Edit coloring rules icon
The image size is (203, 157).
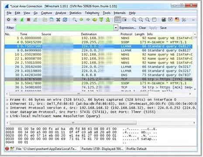pyautogui.click(x=177, y=20)
